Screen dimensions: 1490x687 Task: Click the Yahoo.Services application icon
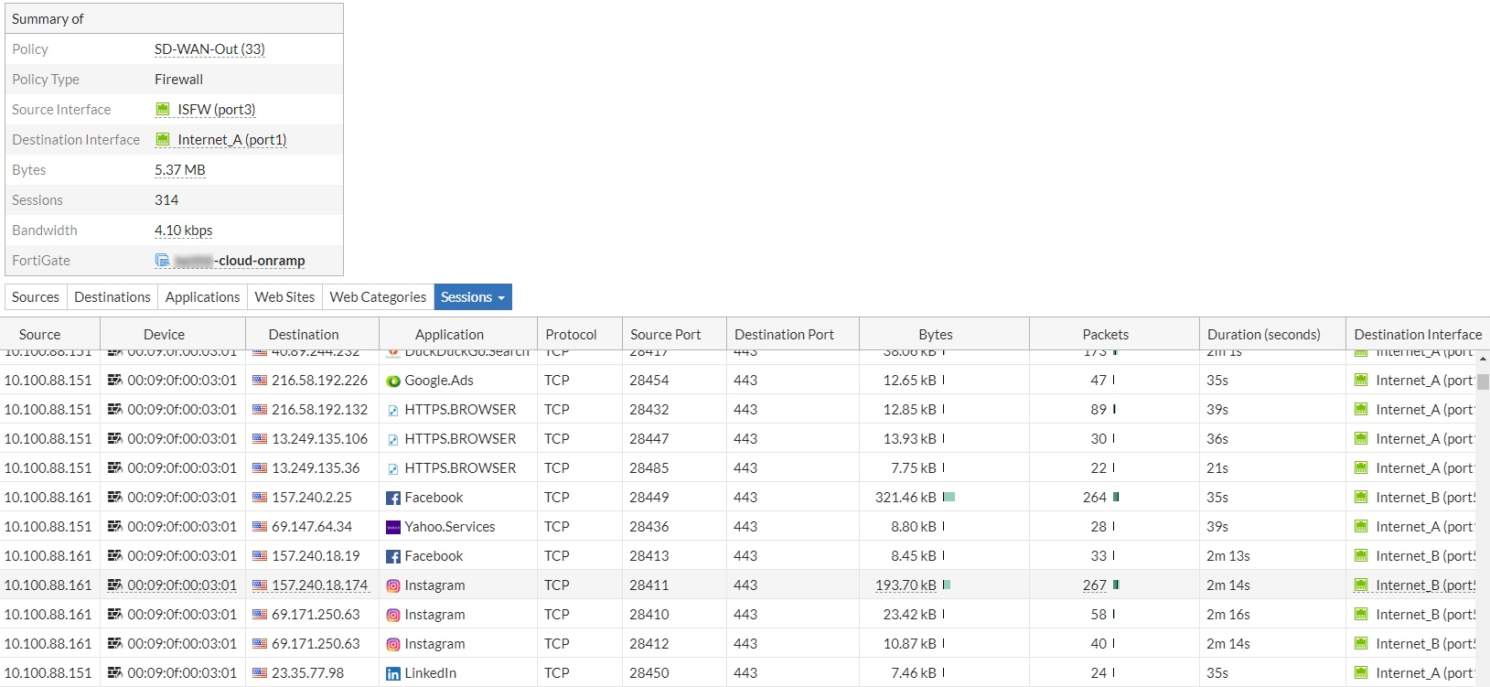click(x=393, y=527)
